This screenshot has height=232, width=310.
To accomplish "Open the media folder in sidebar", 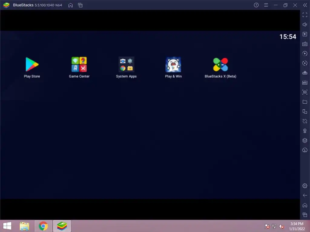I will pos(305,102).
